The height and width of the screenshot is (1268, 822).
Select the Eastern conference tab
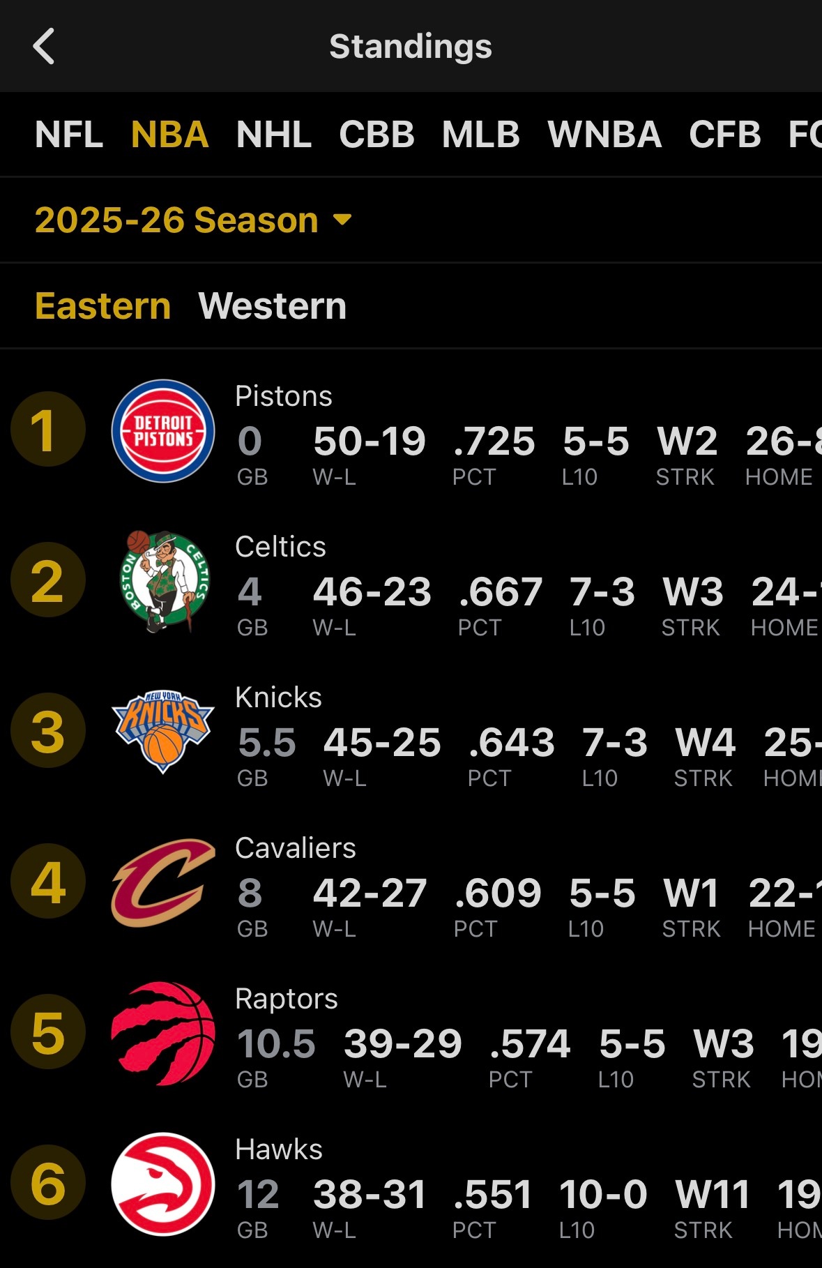pyautogui.click(x=103, y=306)
